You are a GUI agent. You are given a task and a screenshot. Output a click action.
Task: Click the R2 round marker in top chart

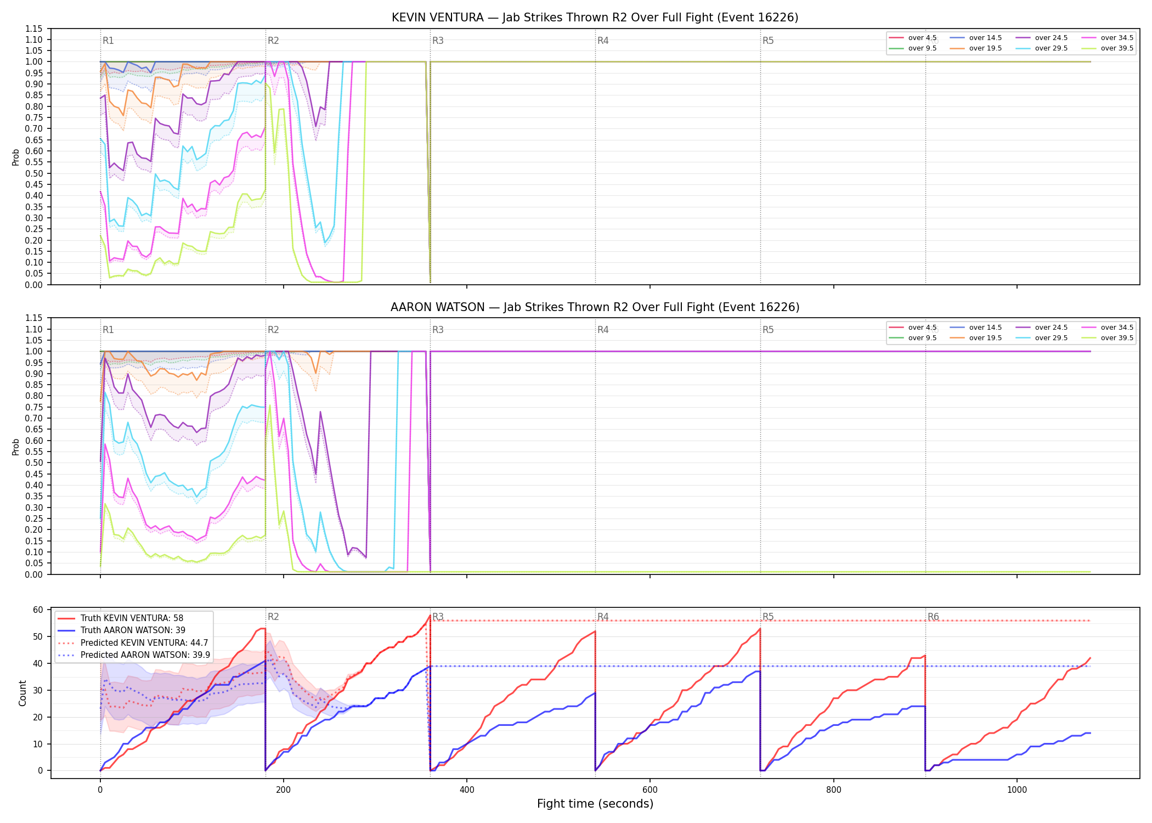click(273, 41)
